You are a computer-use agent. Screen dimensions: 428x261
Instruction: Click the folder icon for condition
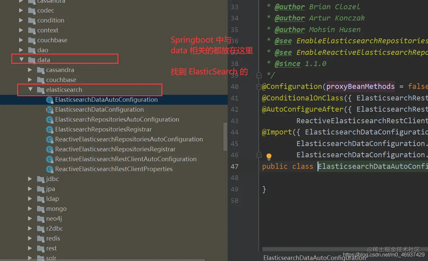pos(32,20)
